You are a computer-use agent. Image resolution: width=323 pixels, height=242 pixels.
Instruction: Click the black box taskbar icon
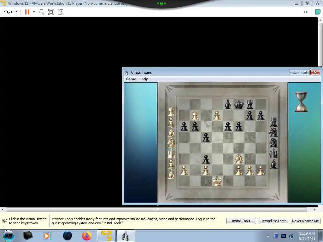pos(28,236)
